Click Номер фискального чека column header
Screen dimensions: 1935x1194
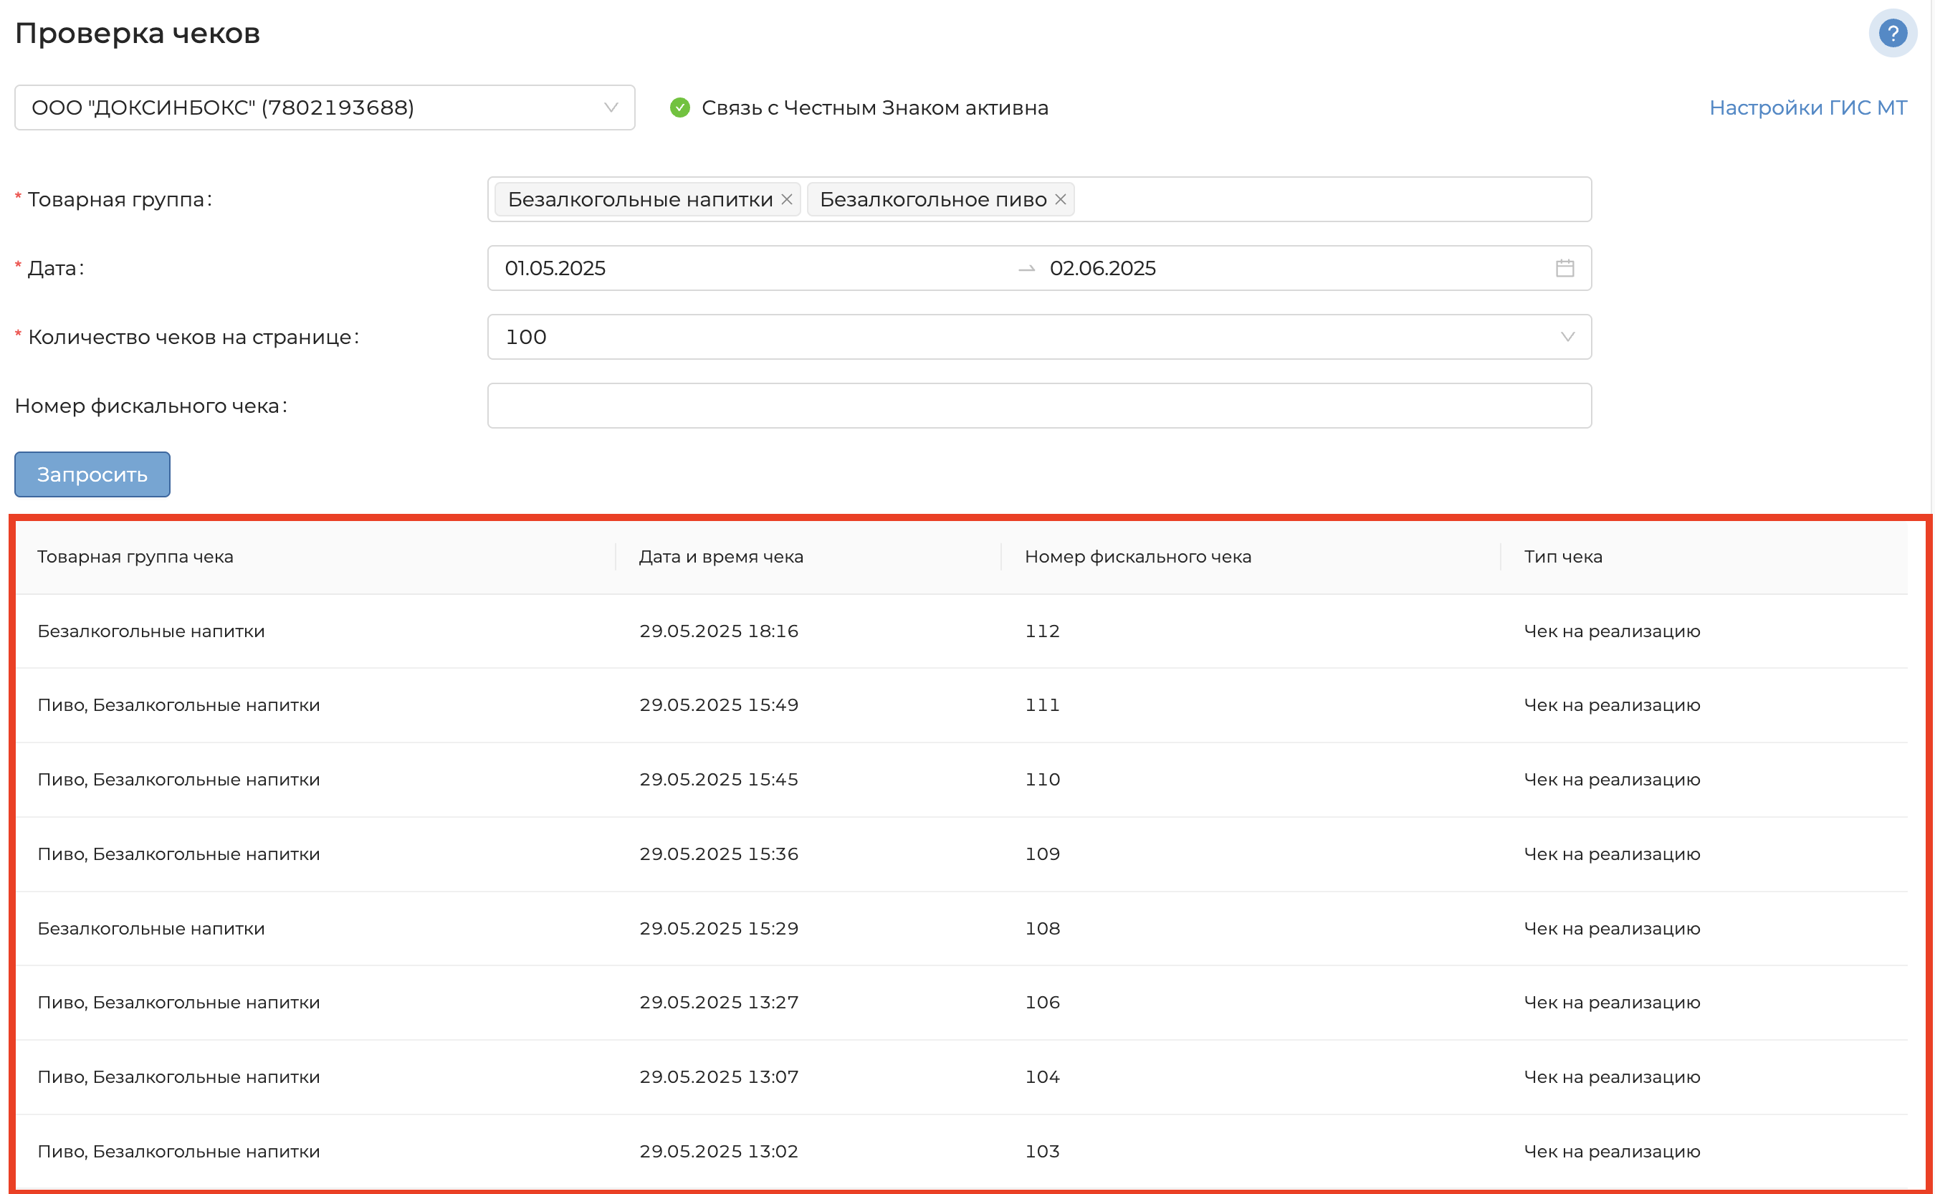pos(1137,557)
